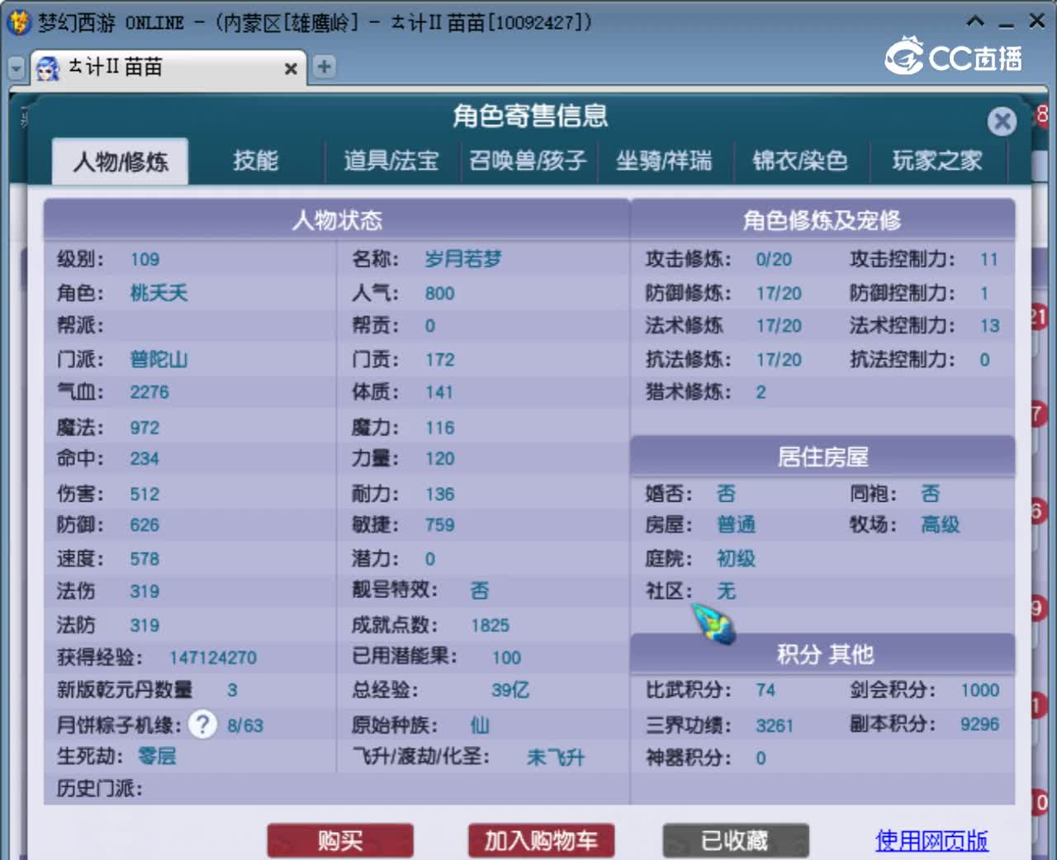This screenshot has height=860, width=1057.
Task: Open the tab list dropdown arrow
Action: tap(16, 68)
